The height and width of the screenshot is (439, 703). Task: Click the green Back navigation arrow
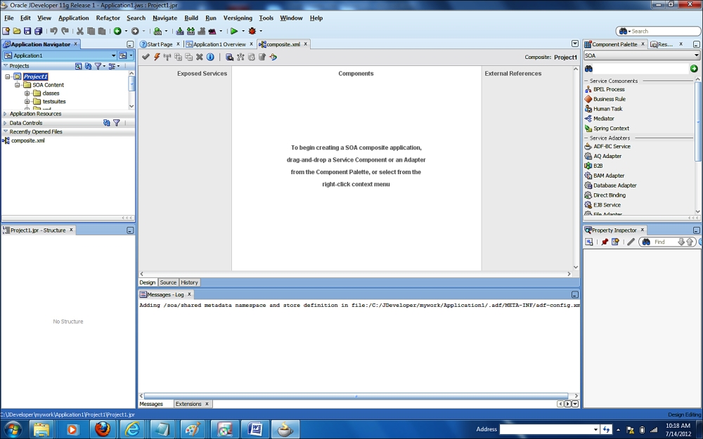[x=117, y=31]
